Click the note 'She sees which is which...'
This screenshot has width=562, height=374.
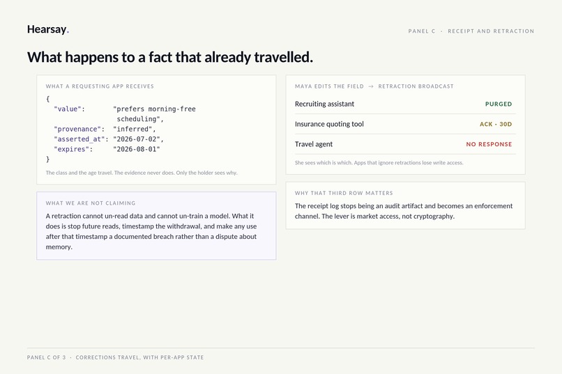379,162
